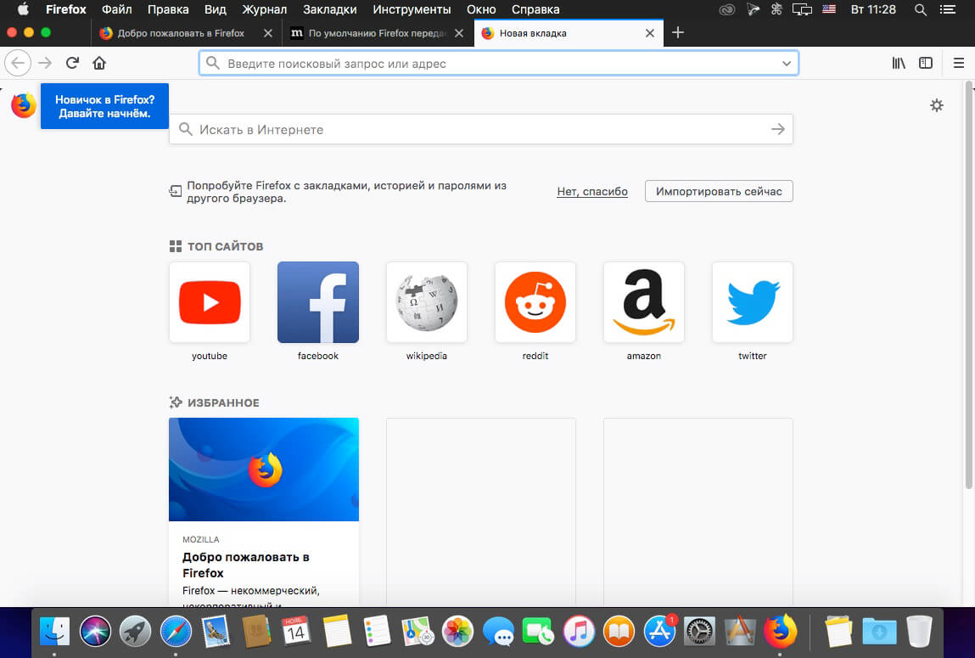Screen dimensions: 975x658
Task: Open the Вид menu
Action: 216,9
